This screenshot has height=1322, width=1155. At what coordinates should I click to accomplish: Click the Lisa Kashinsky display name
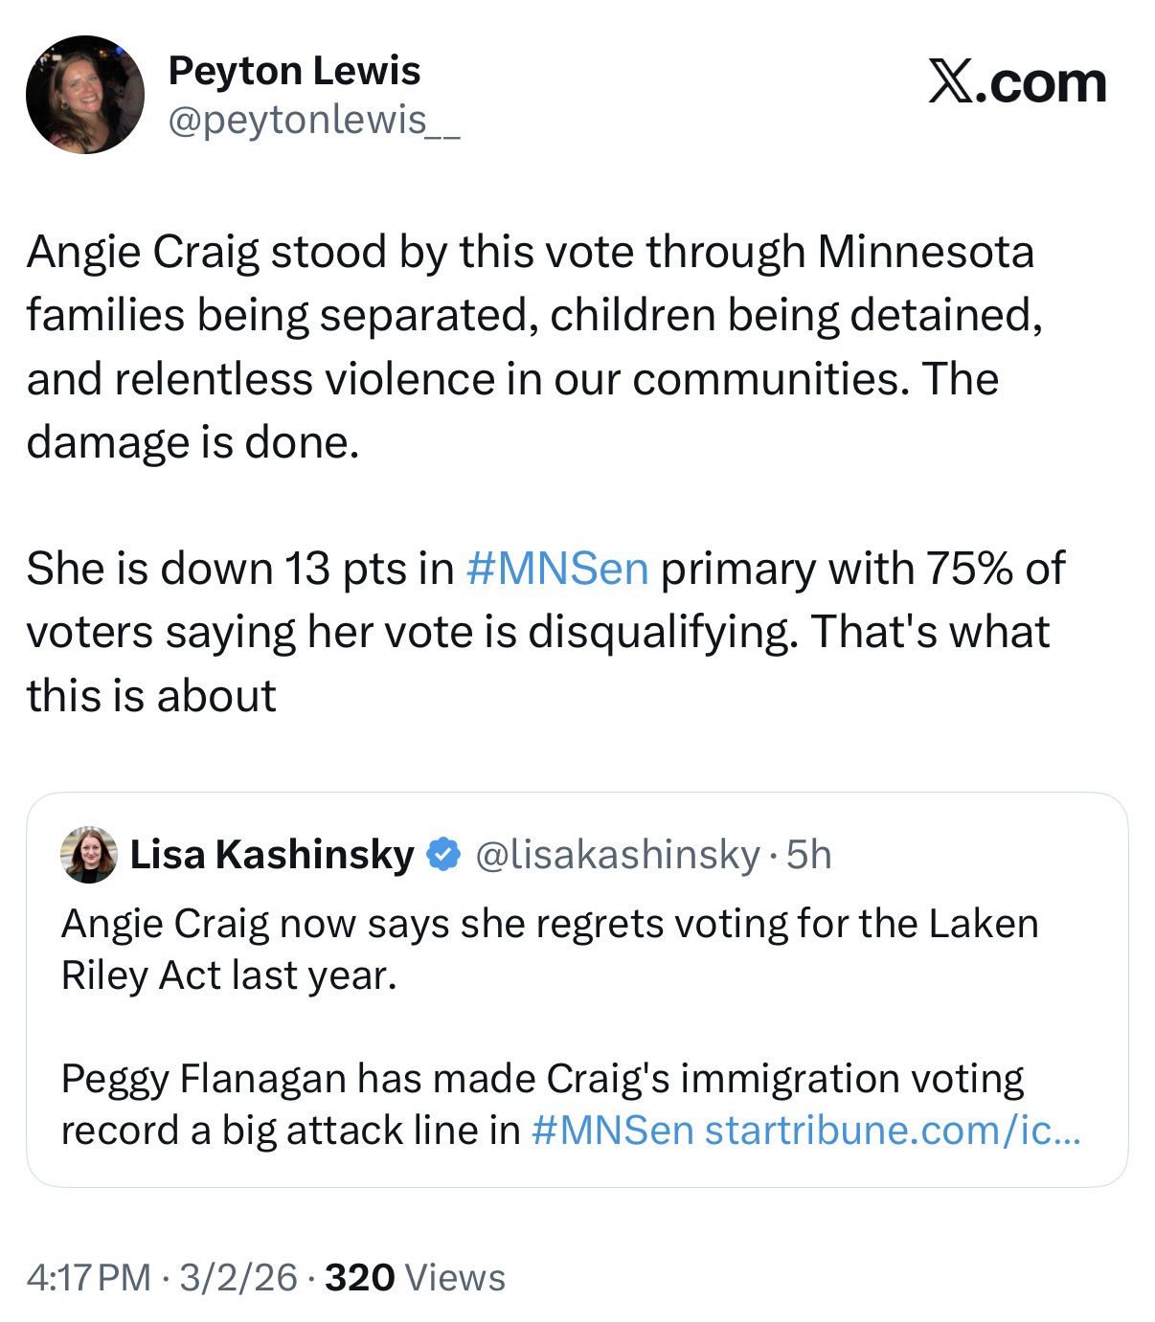click(272, 854)
